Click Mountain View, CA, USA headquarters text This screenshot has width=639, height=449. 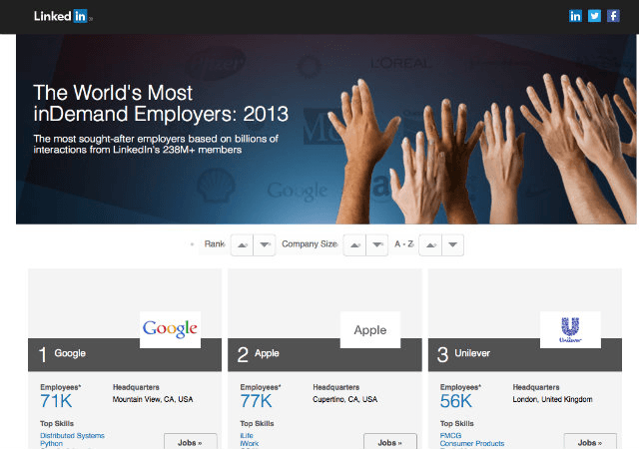(153, 399)
